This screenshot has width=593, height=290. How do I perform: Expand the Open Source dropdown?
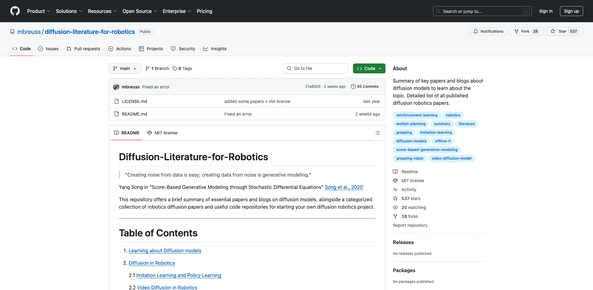click(140, 11)
